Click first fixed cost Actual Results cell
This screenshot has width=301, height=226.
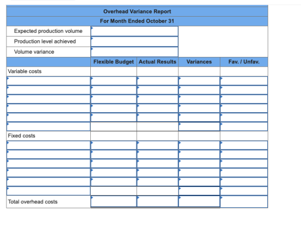coord(157,145)
